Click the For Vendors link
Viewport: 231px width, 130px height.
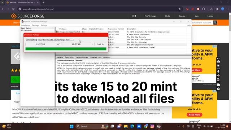coord(150,16)
